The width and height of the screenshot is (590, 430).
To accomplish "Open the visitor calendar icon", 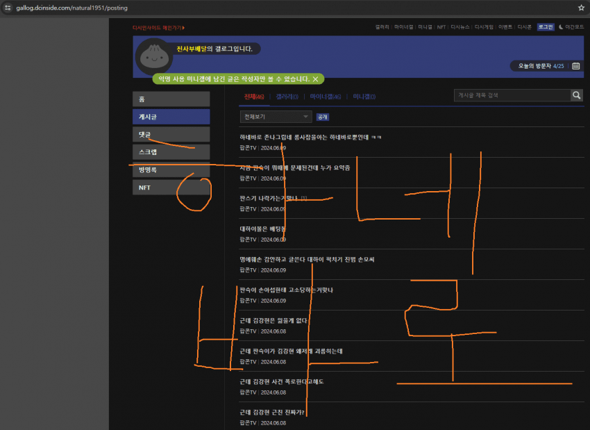I will click(x=576, y=66).
